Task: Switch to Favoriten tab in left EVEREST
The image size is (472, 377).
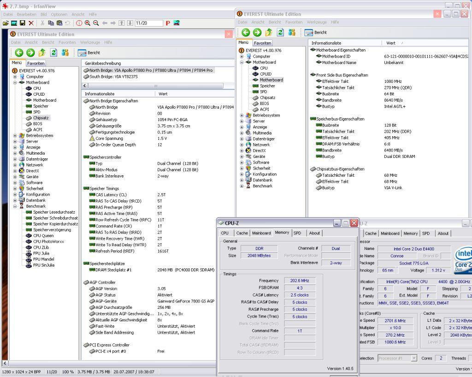Action: (x=36, y=63)
